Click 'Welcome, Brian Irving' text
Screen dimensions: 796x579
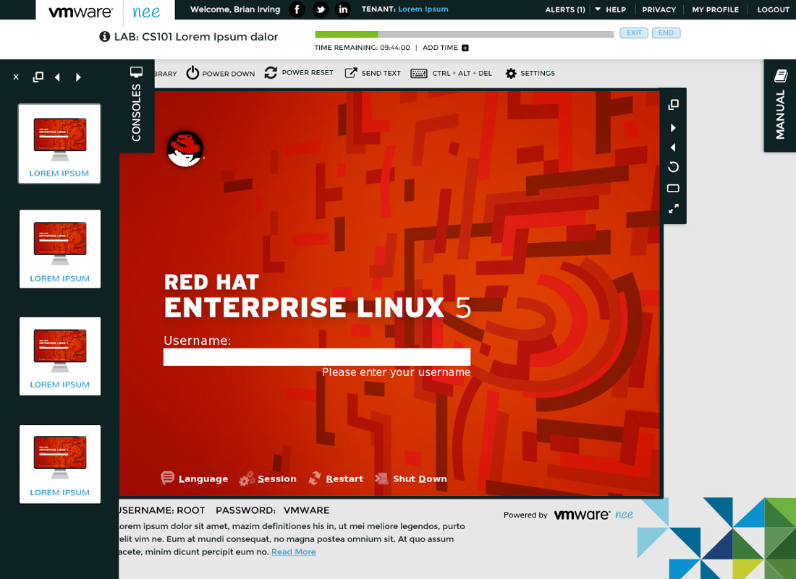[x=235, y=9]
